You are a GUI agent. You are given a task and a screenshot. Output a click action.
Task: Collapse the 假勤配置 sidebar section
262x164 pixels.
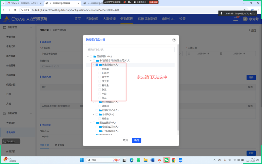[31, 113]
